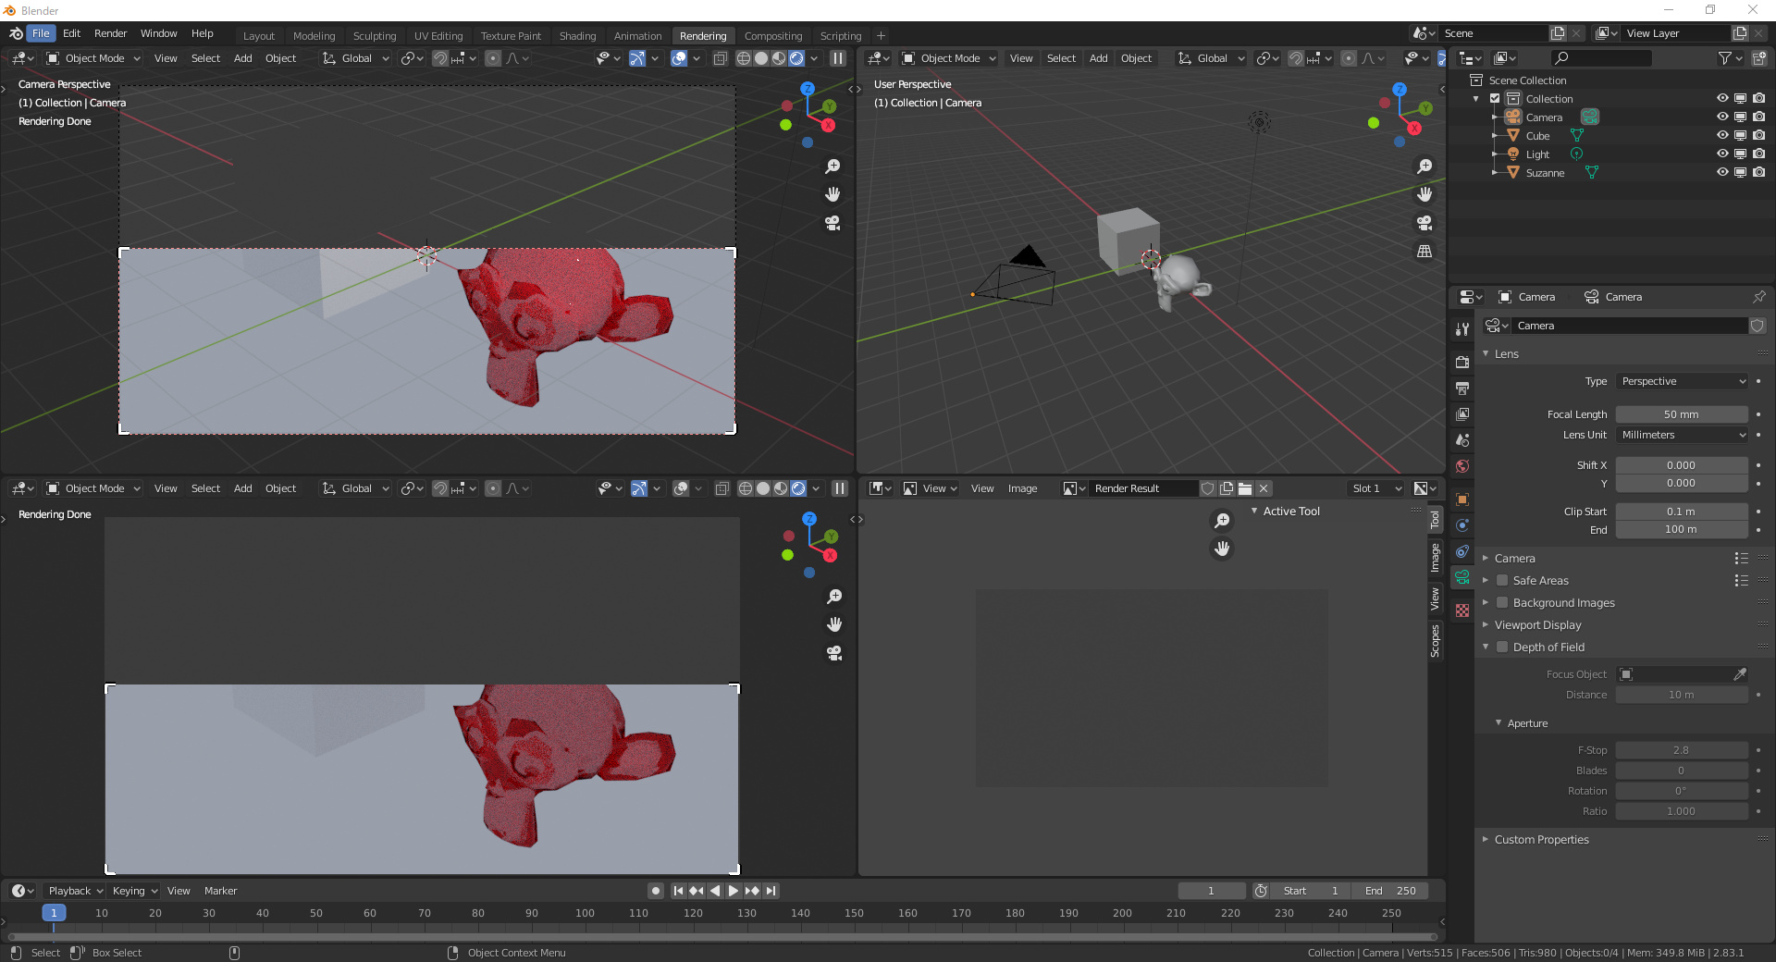Toggle auto keying record button
1776x962 pixels.
coord(656,891)
